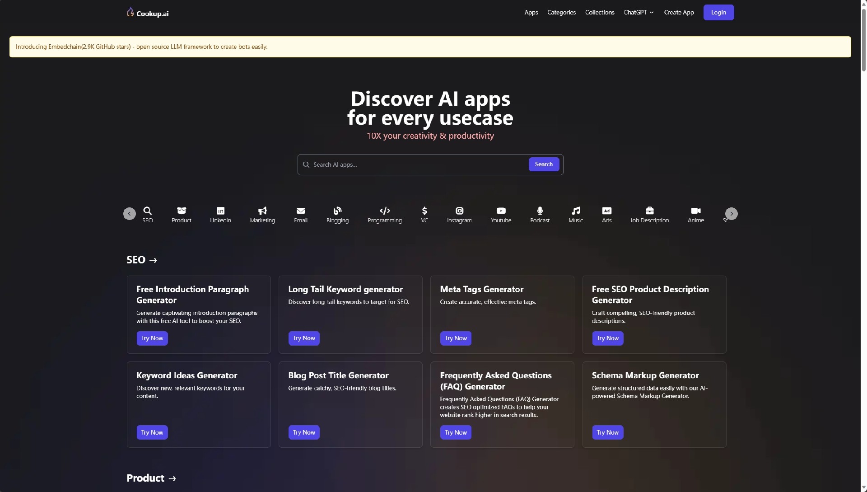Open the LinkedIn category icon

coord(220,211)
